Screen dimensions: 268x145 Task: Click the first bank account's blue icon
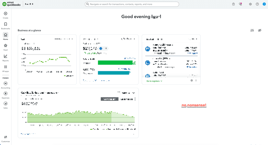coord(148,49)
